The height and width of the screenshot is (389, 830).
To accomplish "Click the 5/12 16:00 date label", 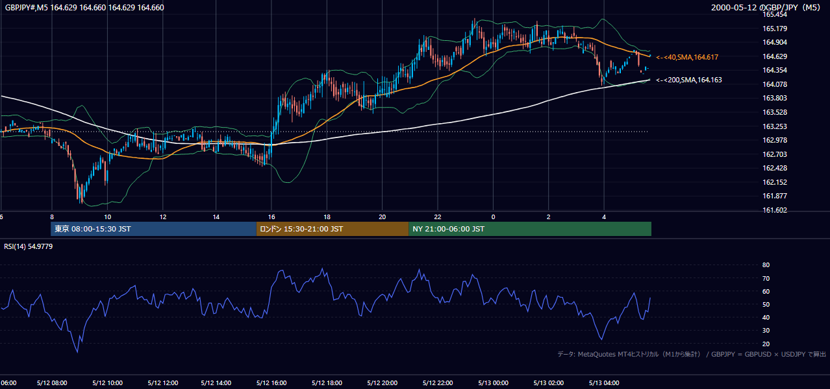I will (272, 383).
